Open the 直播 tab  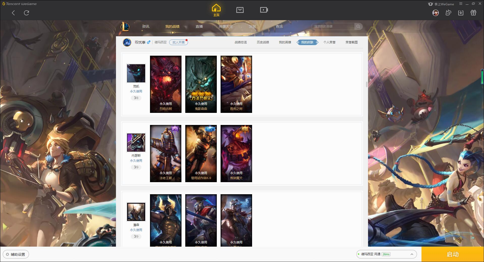pos(199,26)
